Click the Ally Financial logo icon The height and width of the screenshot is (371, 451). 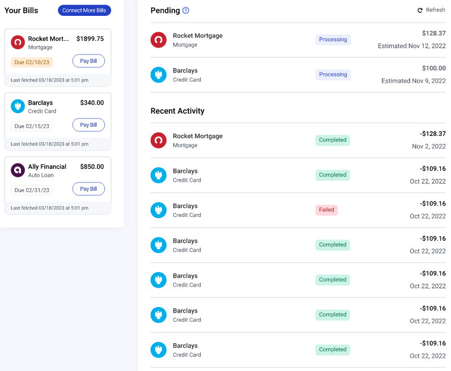[18, 170]
